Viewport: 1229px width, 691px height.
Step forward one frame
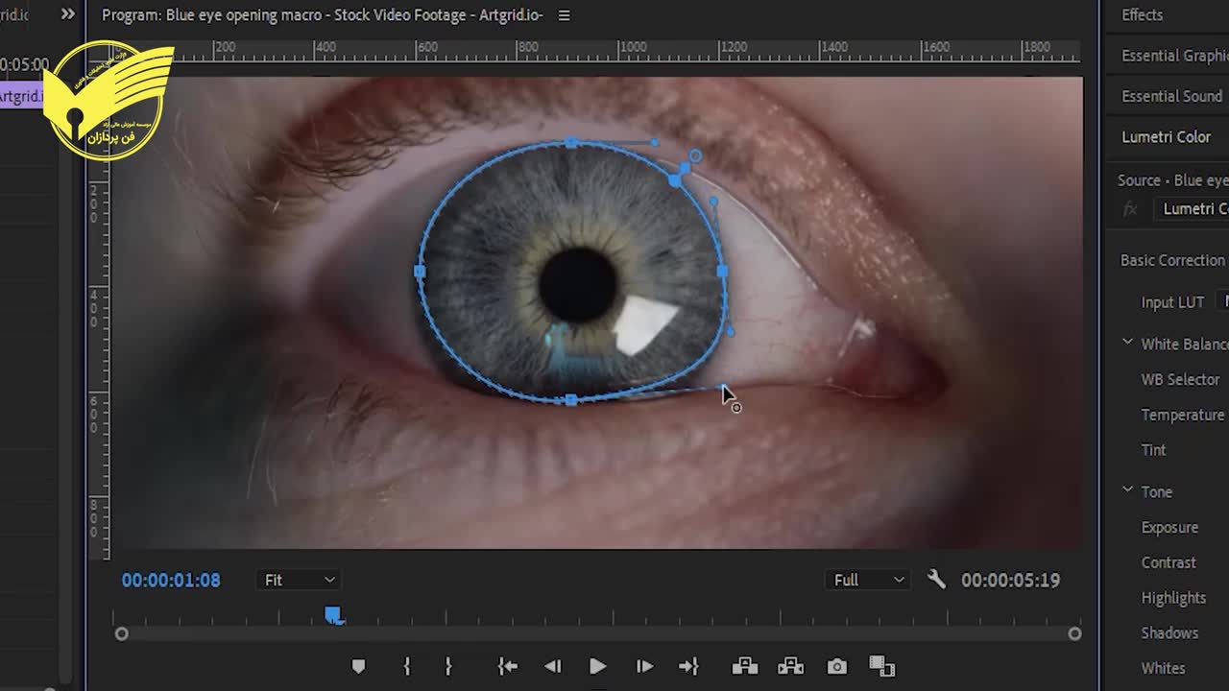pos(644,666)
